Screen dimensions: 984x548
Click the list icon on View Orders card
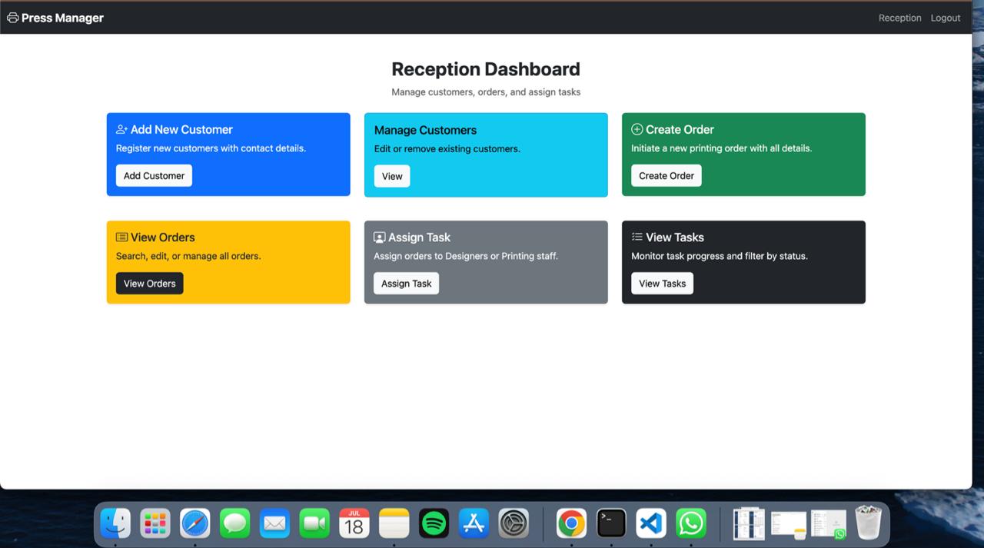121,237
